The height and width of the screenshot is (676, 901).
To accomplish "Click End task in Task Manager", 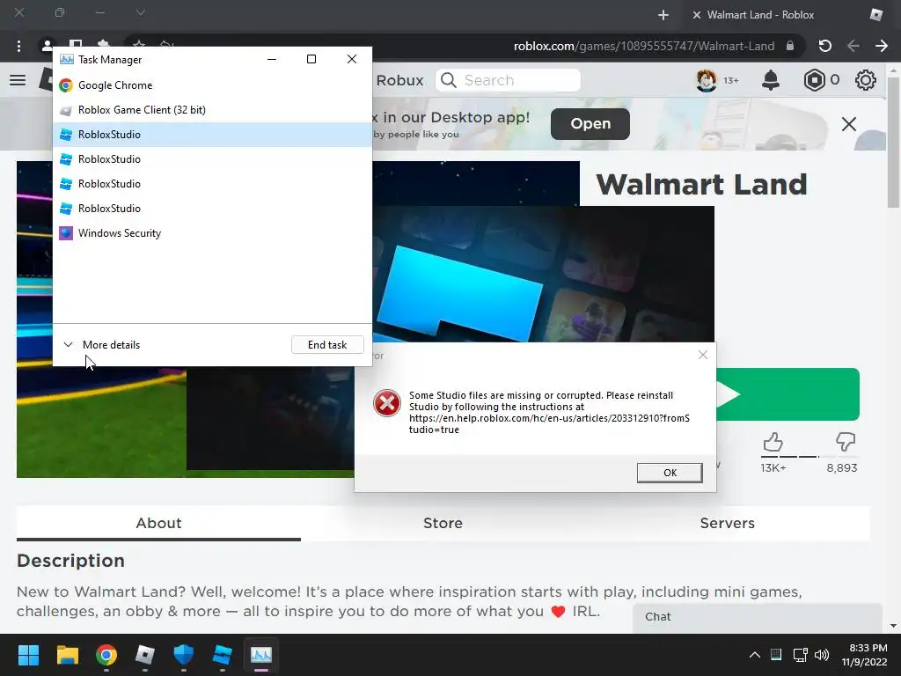I will pyautogui.click(x=327, y=345).
